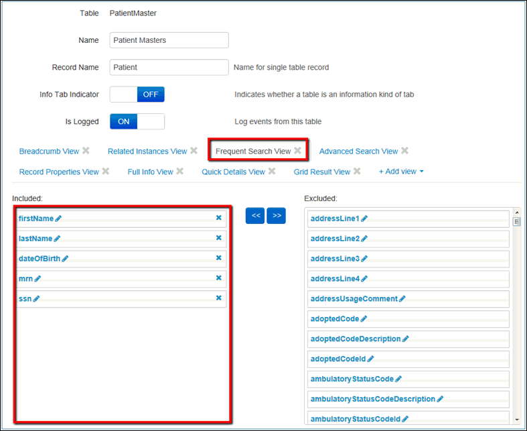527x431 pixels.
Task: Click the move-all-right >> button
Action: click(x=276, y=216)
